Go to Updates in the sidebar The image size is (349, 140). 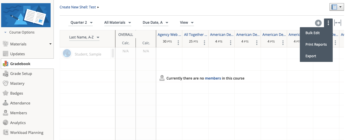[x=17, y=54]
